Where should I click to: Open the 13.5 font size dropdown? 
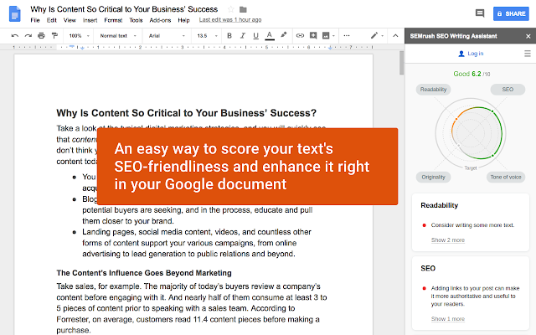(207, 35)
